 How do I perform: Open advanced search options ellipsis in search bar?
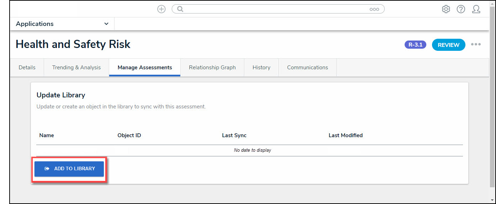click(x=374, y=10)
